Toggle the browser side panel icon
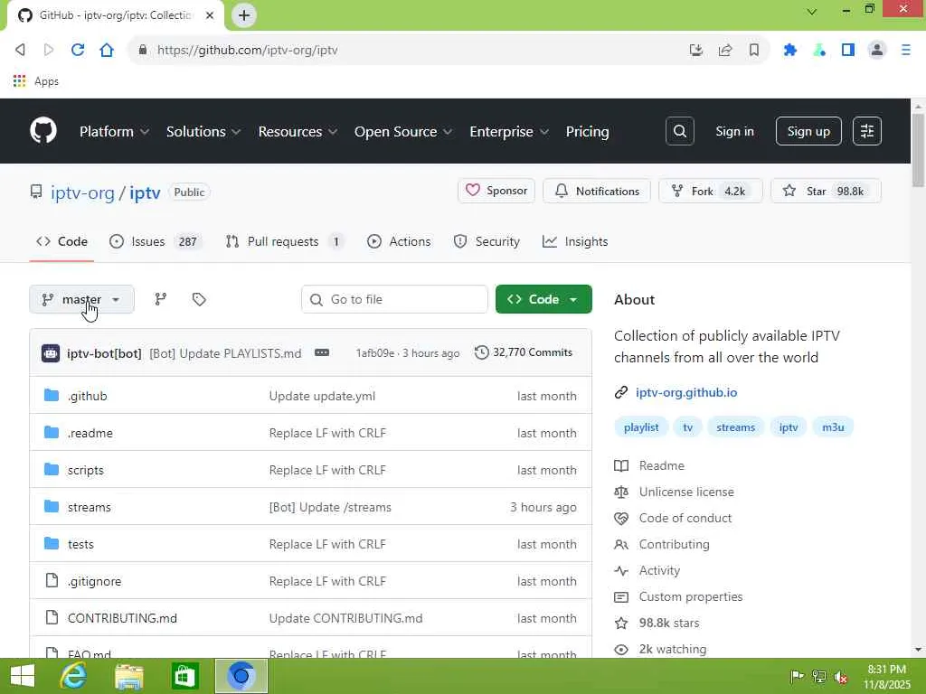The image size is (926, 694). [x=848, y=51]
